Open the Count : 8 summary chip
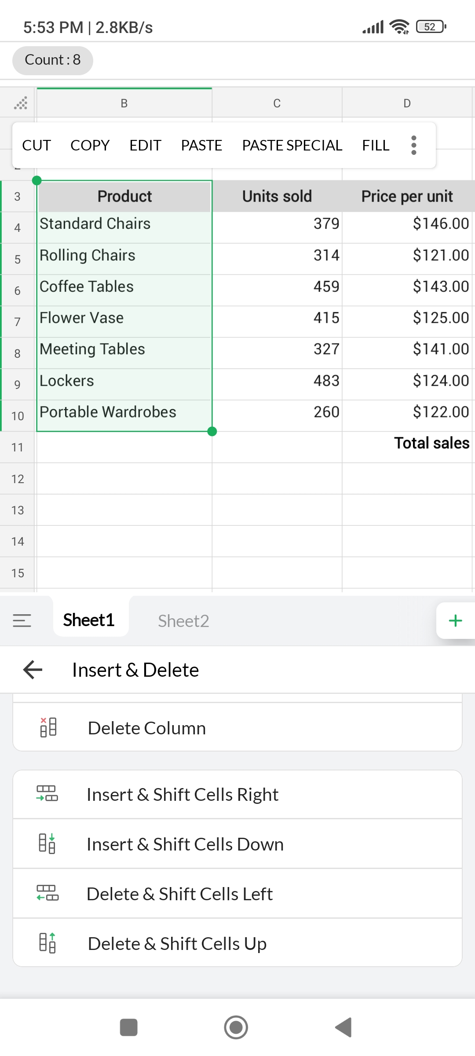Image resolution: width=475 pixels, height=1056 pixels. [x=53, y=60]
